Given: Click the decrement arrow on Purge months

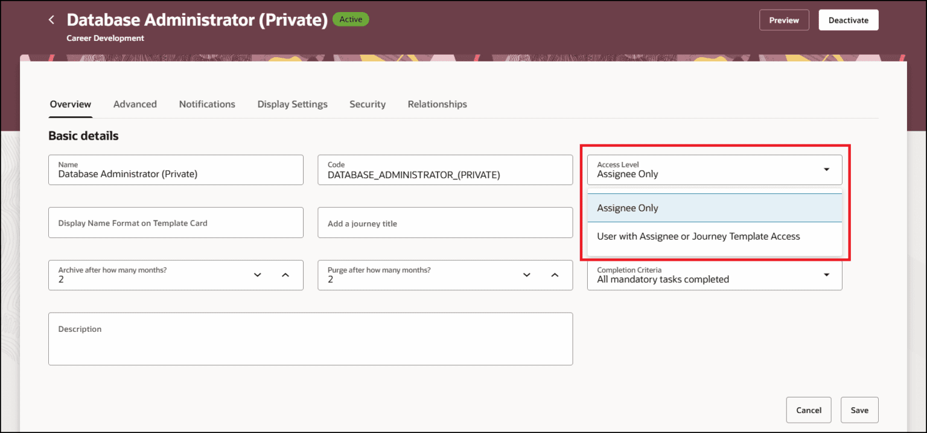Looking at the screenshot, I should [x=527, y=275].
